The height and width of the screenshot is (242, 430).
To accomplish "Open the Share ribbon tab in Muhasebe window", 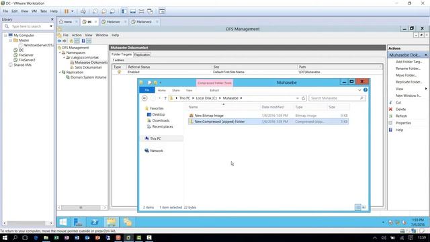I will click(176, 90).
